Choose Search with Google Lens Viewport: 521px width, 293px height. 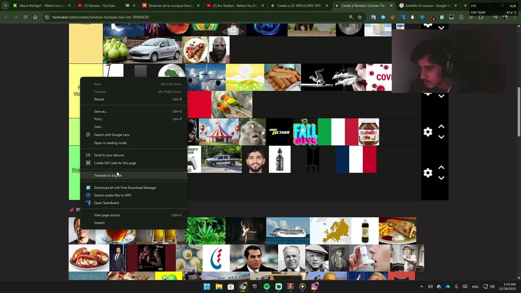tap(134, 135)
